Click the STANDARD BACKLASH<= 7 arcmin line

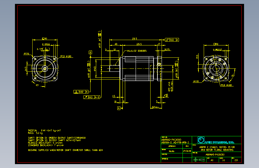pyautogui.click(x=46, y=145)
